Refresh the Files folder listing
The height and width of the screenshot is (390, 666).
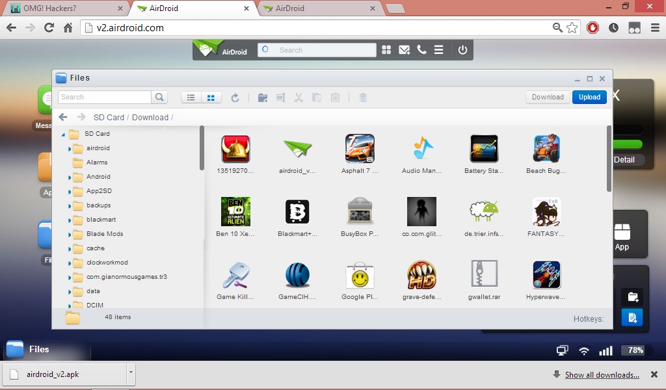pos(235,98)
